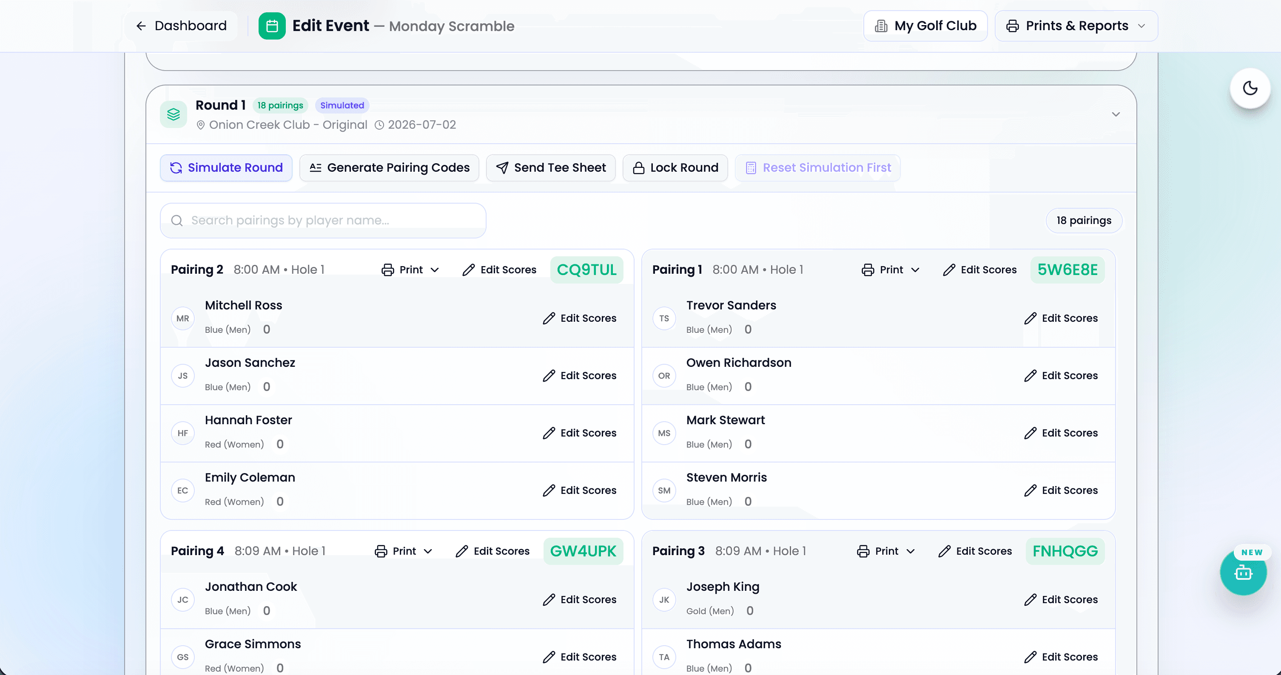The width and height of the screenshot is (1281, 675).
Task: Click the Edit Scores button in the Pairing 1 header
Action: click(x=979, y=269)
